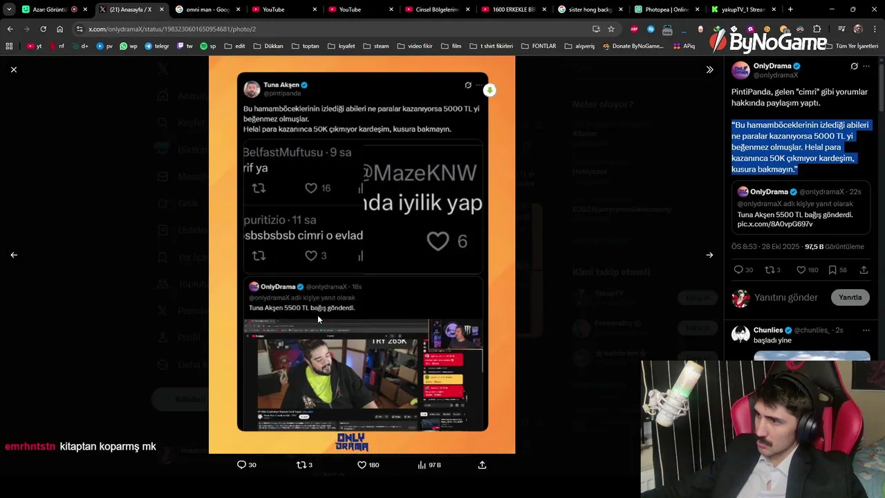The width and height of the screenshot is (885, 498).
Task: Click the address bar URL
Action: tap(172, 29)
